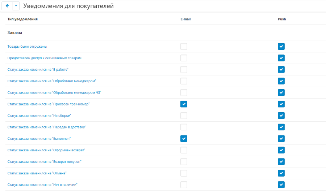Disable E-mail for status "Выполнен"
Image resolution: width=326 pixels, height=191 pixels.
pyautogui.click(x=184, y=139)
